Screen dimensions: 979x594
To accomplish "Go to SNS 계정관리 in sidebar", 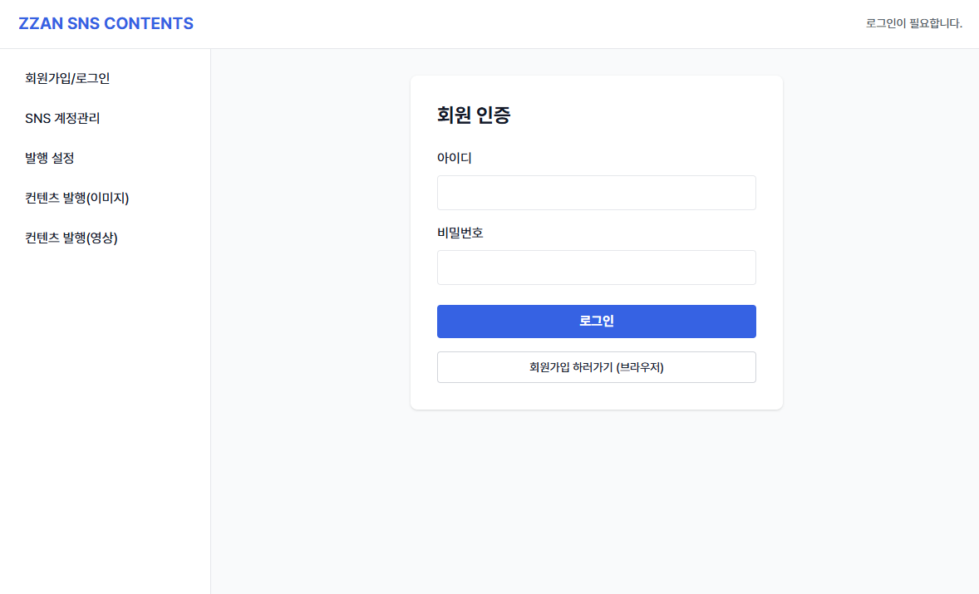I will [x=62, y=119].
